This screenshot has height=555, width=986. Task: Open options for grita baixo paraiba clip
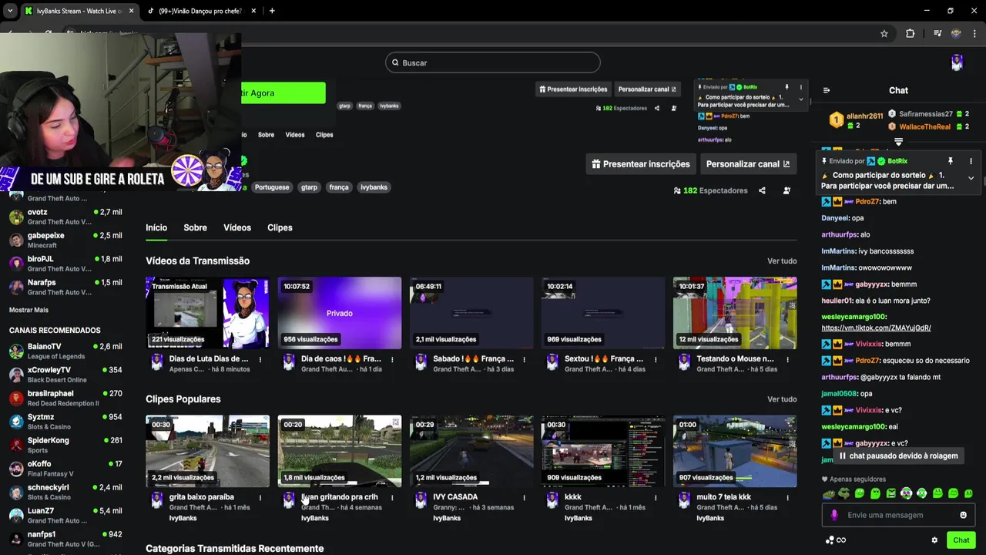pos(260,498)
